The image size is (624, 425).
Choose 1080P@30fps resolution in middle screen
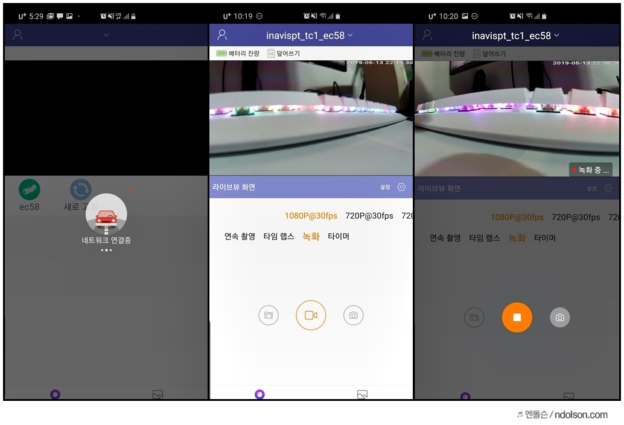point(311,216)
